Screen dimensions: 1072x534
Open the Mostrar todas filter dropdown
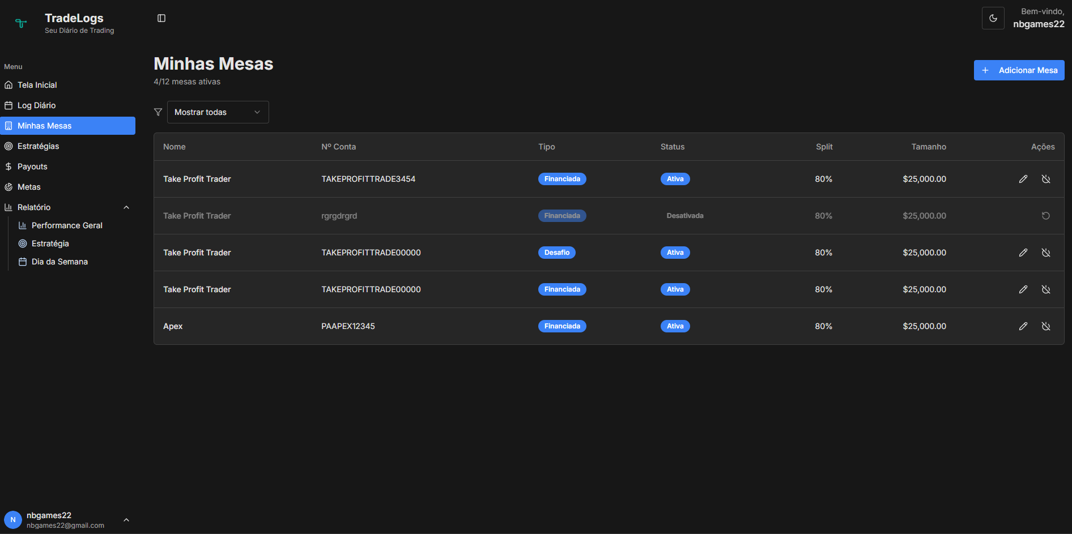[x=218, y=112]
